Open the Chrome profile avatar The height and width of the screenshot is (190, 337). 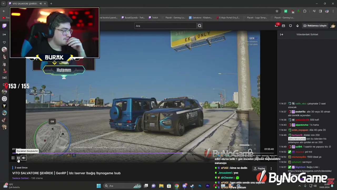pos(327,11)
